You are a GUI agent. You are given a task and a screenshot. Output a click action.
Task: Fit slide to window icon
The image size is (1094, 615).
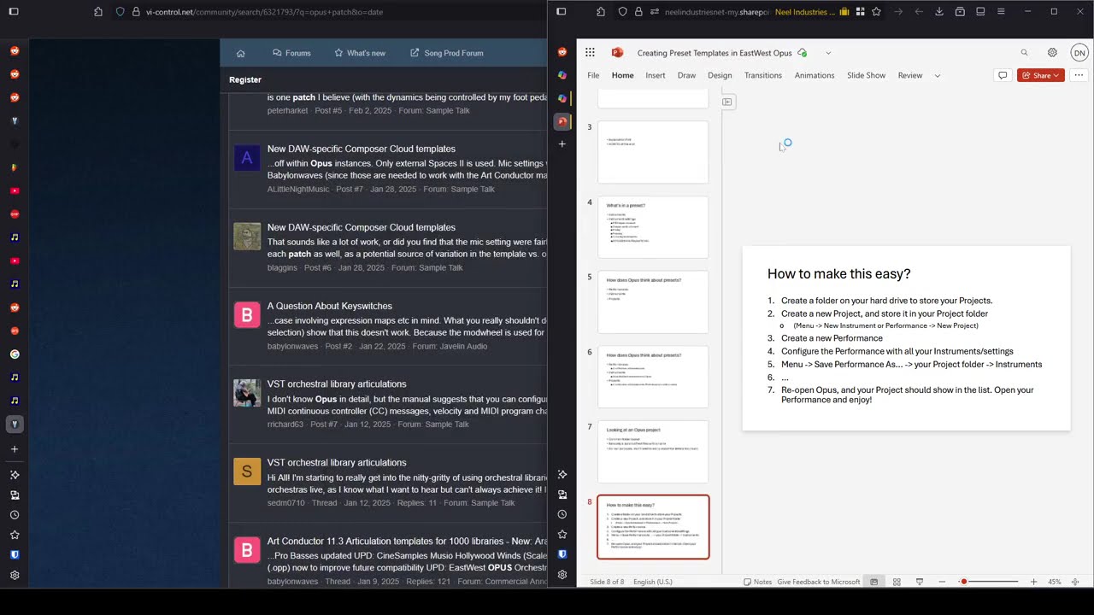coord(1075,582)
